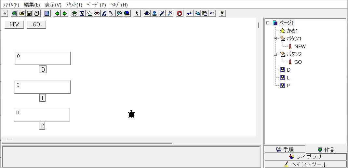The height and width of the screenshot is (168, 348).
Task: Click the GO button on the page
Action: (x=36, y=24)
